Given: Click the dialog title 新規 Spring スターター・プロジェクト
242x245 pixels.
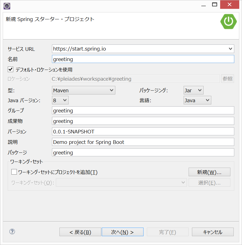Looking at the screenshot, I should click(x=50, y=19).
